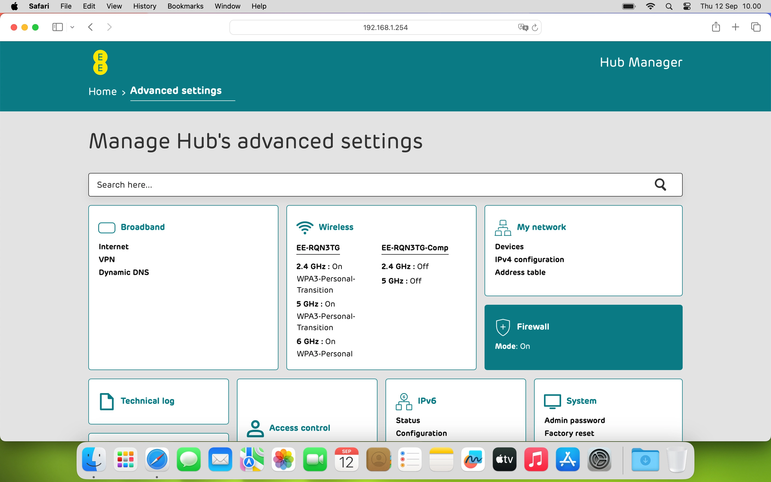Click the My network icon
This screenshot has width=771, height=482.
point(503,227)
